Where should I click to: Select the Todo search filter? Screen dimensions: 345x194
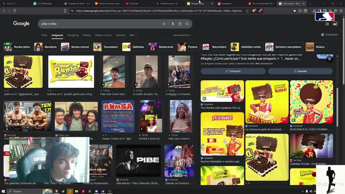point(44,35)
